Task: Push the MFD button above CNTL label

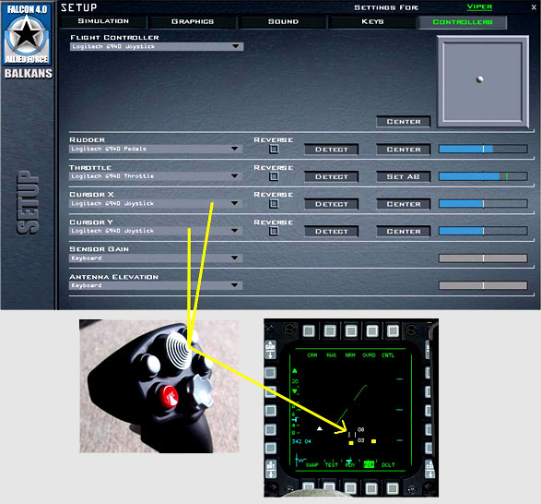Action: [393, 330]
